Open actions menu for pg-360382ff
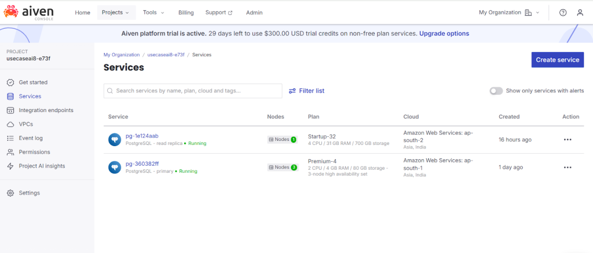Image resolution: width=593 pixels, height=253 pixels. pos(567,168)
